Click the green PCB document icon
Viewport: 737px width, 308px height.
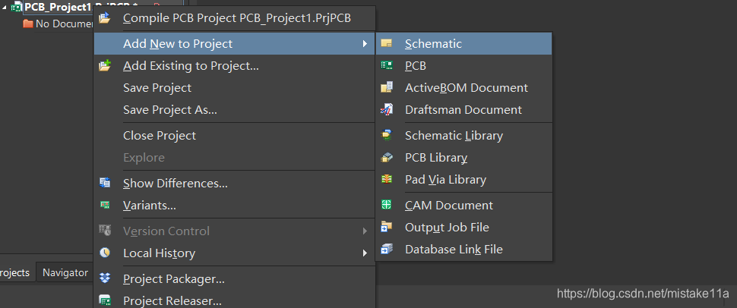[x=387, y=66]
